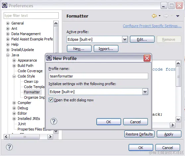This screenshot has height=156, width=185.
Task: Expand the Data Management node
Action: click(8, 34)
